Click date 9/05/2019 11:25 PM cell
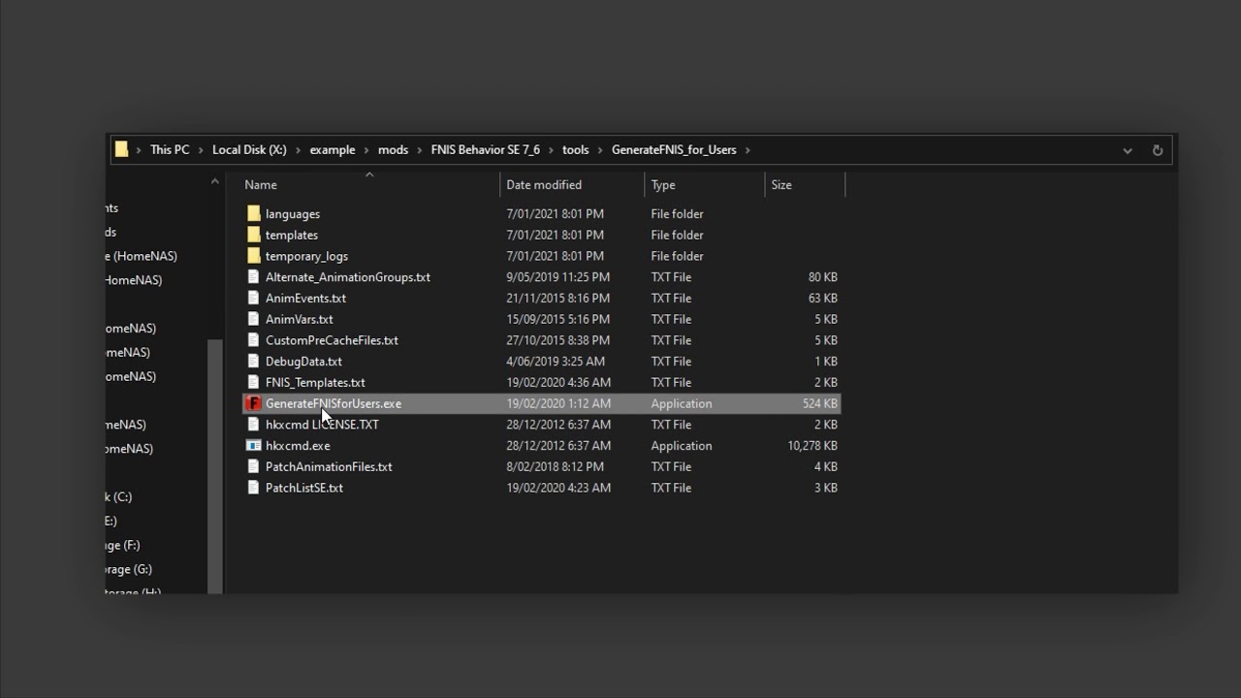This screenshot has height=698, width=1241. click(x=558, y=277)
